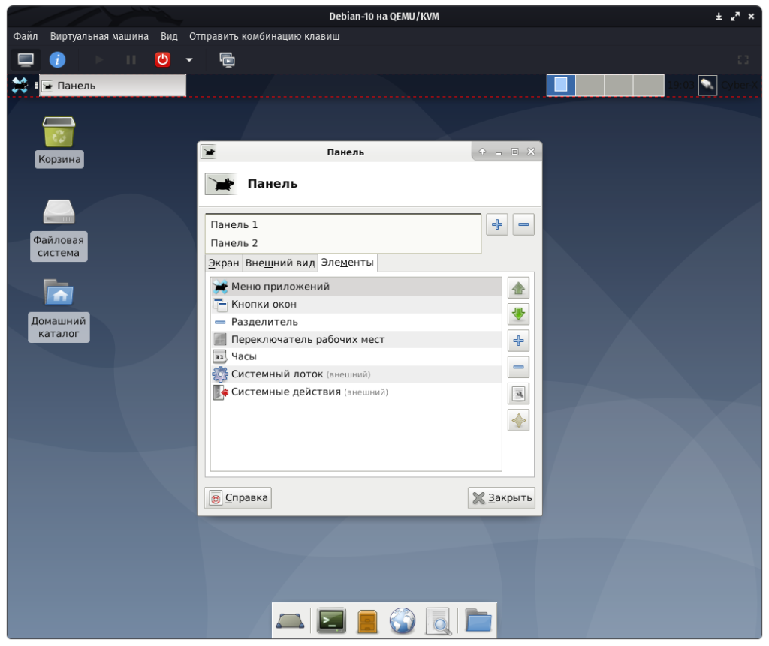Open properties of the selected panel item
The height and width of the screenshot is (646, 769).
point(518,393)
